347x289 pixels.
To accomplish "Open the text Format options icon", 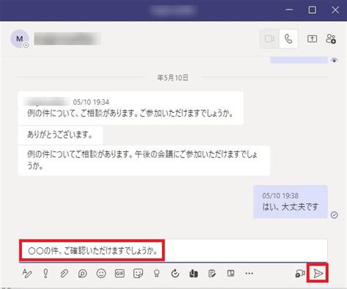I will point(27,274).
